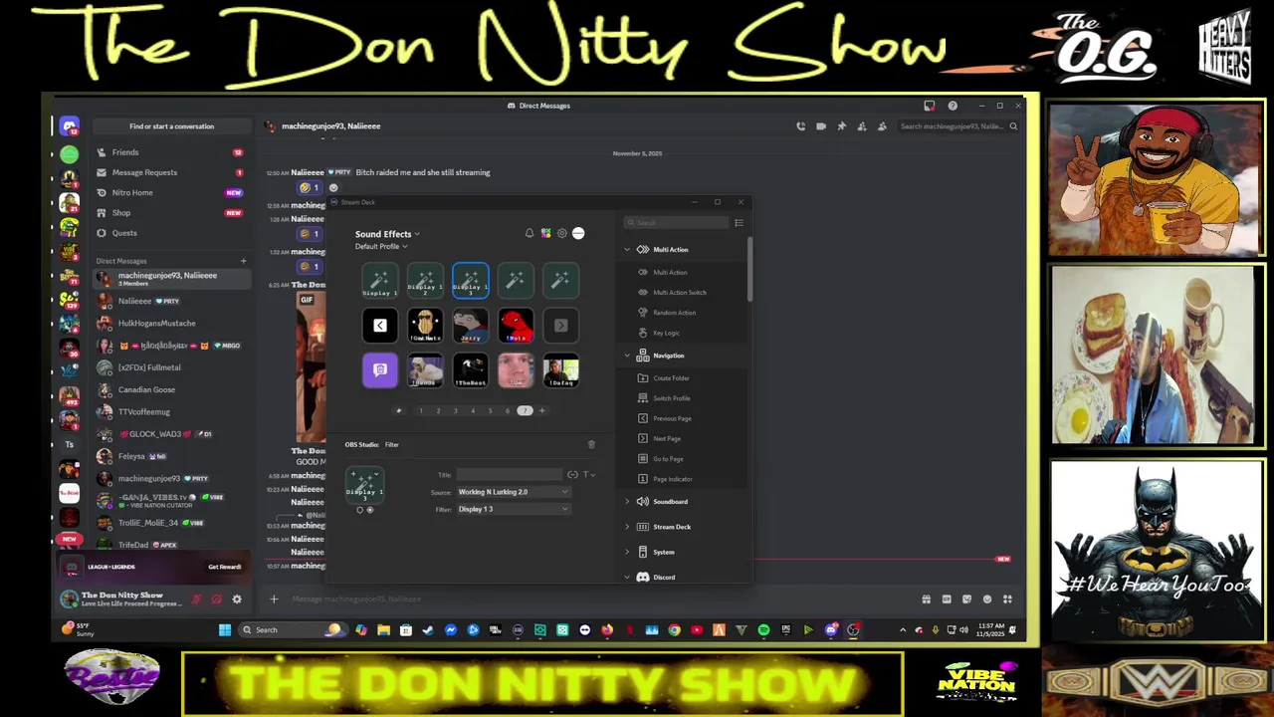The height and width of the screenshot is (717, 1274).
Task: Click the white profile avatar in Stream Deck
Action: 578,233
